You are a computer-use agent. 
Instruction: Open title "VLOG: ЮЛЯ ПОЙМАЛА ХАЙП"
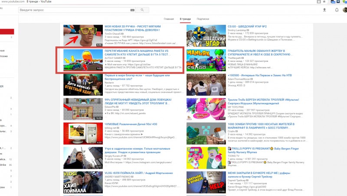coord(139,173)
